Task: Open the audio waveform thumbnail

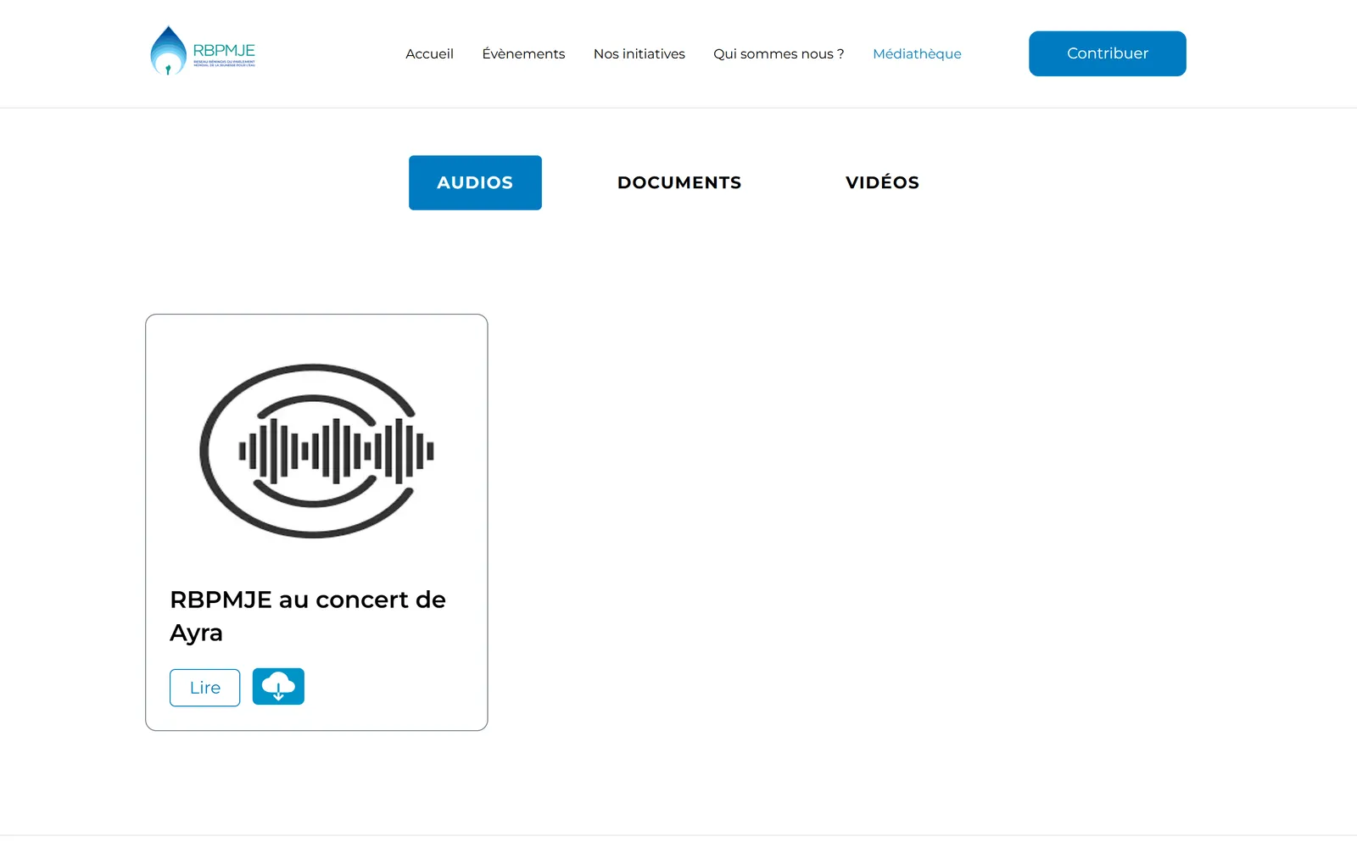Action: tap(316, 451)
